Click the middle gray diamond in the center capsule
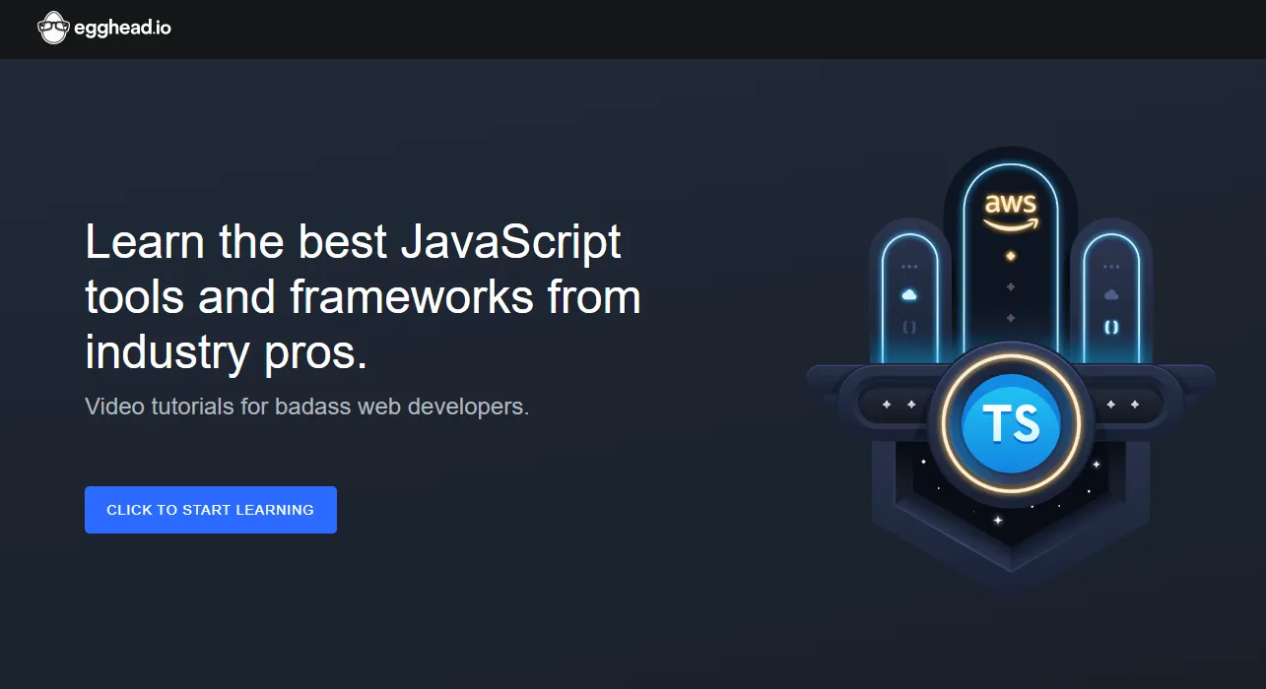Screen dimensions: 1266x689 1010,286
